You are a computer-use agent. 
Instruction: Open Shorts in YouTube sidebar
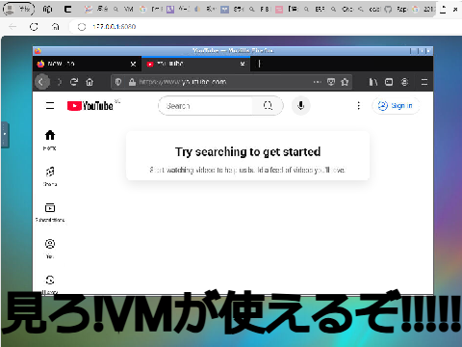pos(50,176)
